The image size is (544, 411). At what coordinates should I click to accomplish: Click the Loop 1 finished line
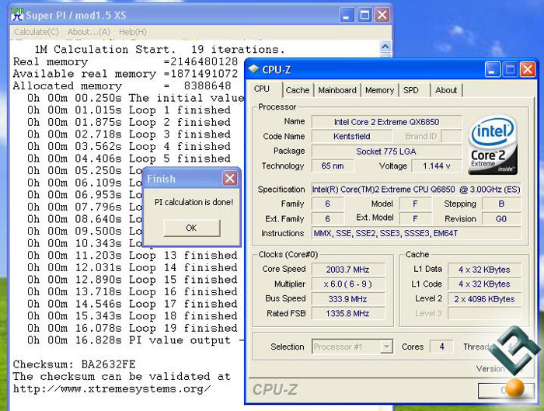tap(129, 110)
